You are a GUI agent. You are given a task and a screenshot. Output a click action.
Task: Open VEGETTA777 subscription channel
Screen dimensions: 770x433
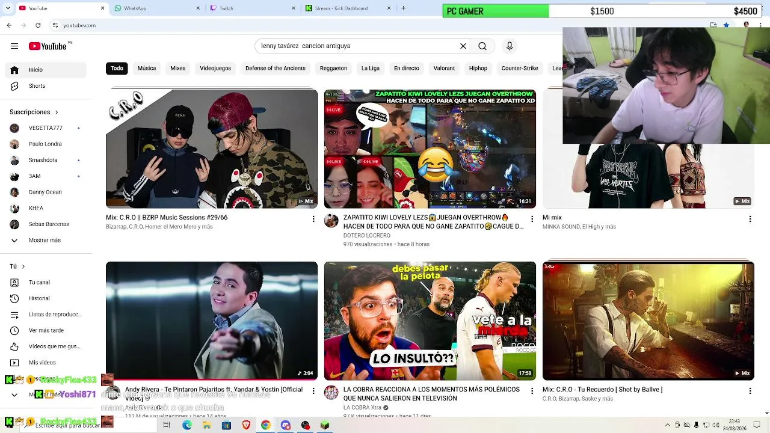click(47, 128)
